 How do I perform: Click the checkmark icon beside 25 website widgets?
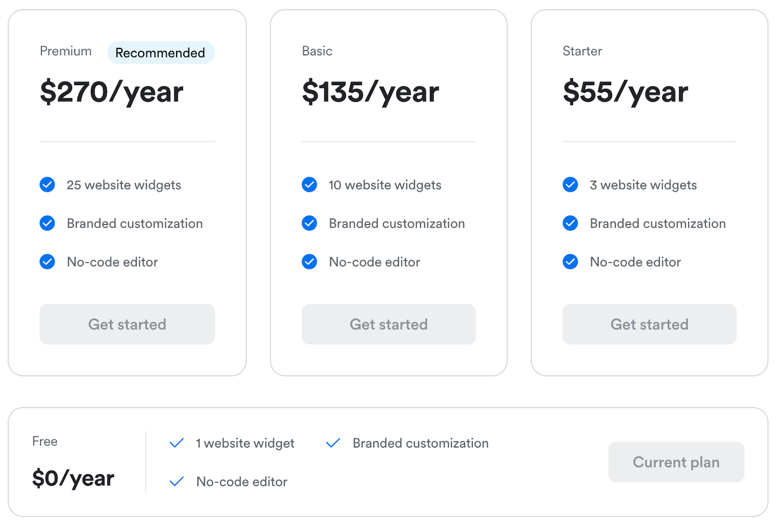(47, 185)
